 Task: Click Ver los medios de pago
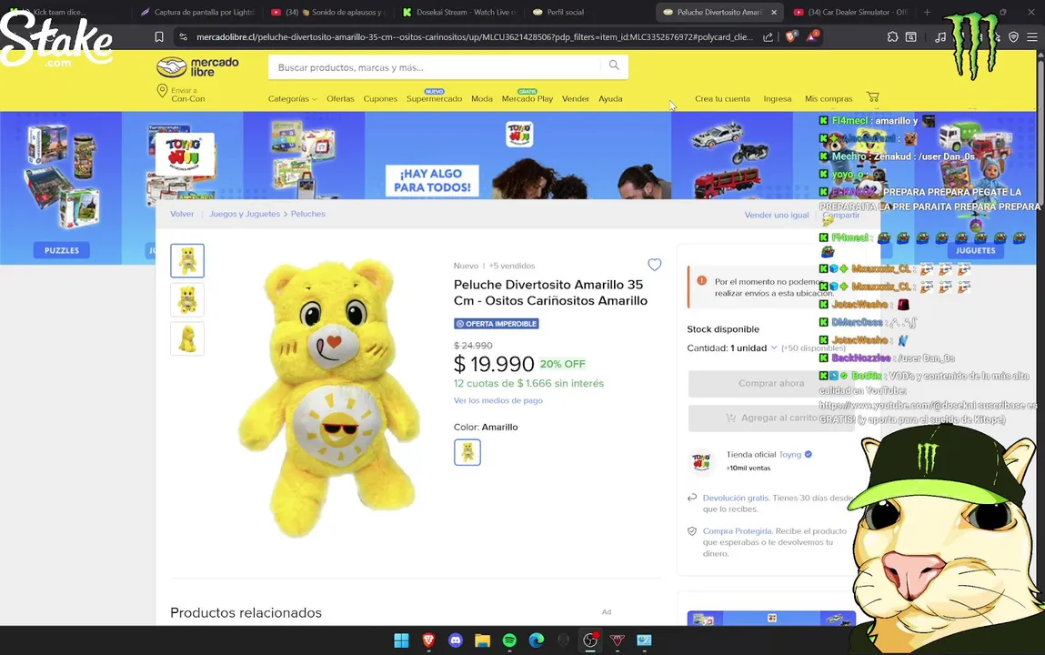click(497, 400)
